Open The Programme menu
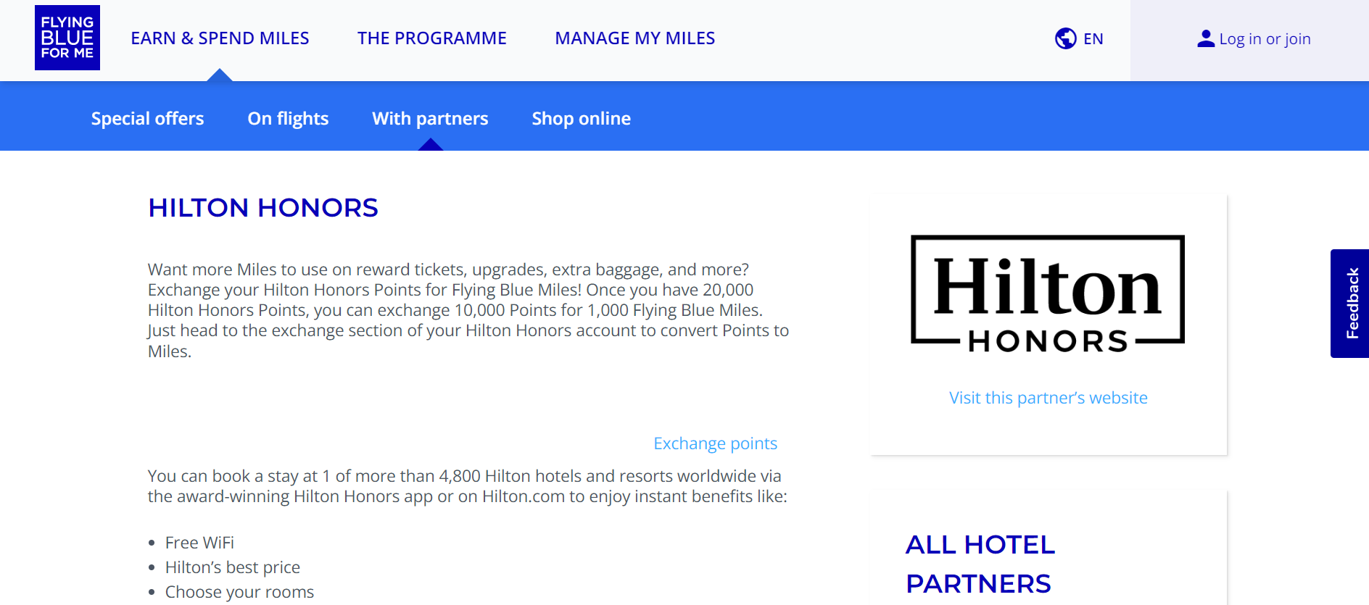 [x=432, y=38]
